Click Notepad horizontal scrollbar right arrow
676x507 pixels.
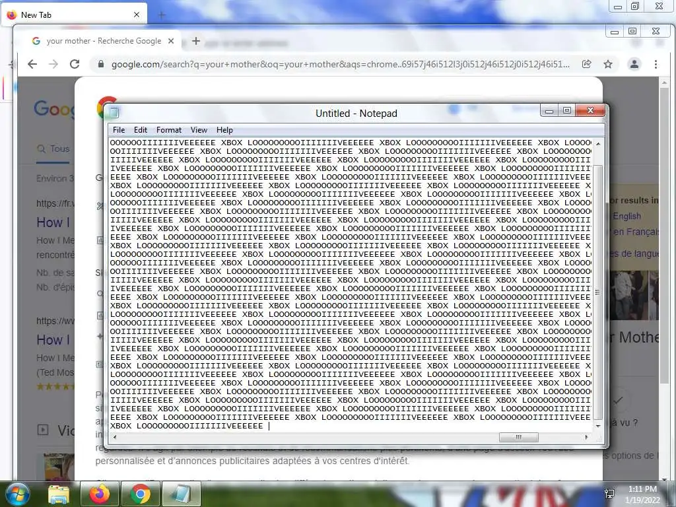click(x=586, y=437)
